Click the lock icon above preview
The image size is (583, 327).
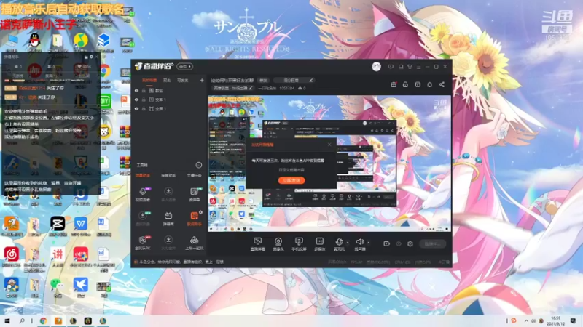[405, 84]
